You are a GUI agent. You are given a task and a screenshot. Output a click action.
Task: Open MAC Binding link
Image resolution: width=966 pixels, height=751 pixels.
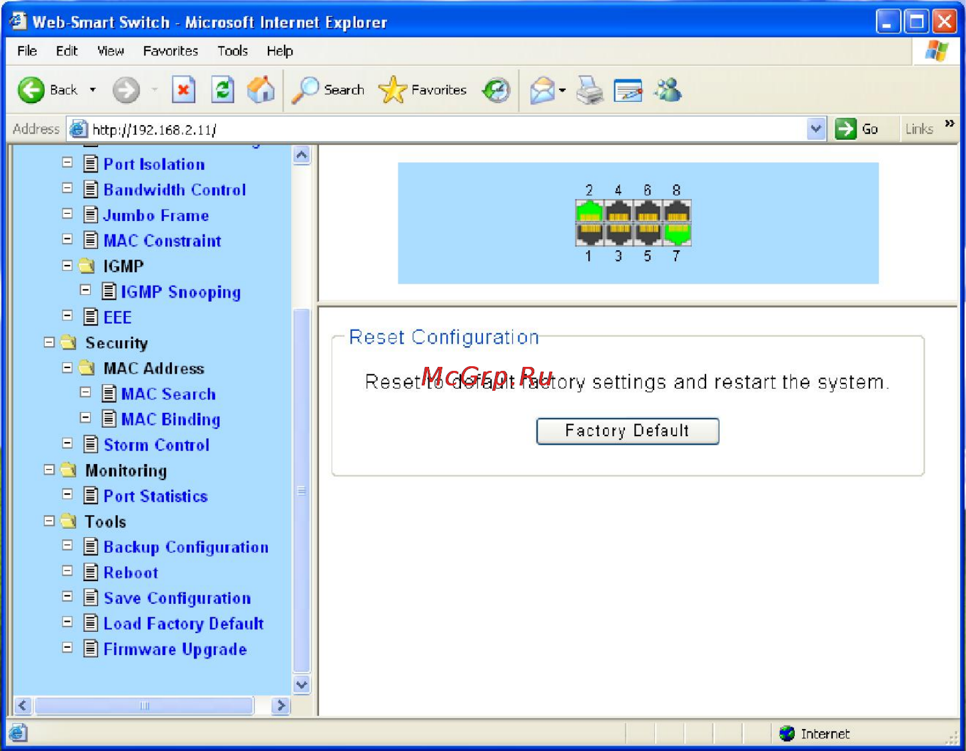click(x=171, y=419)
